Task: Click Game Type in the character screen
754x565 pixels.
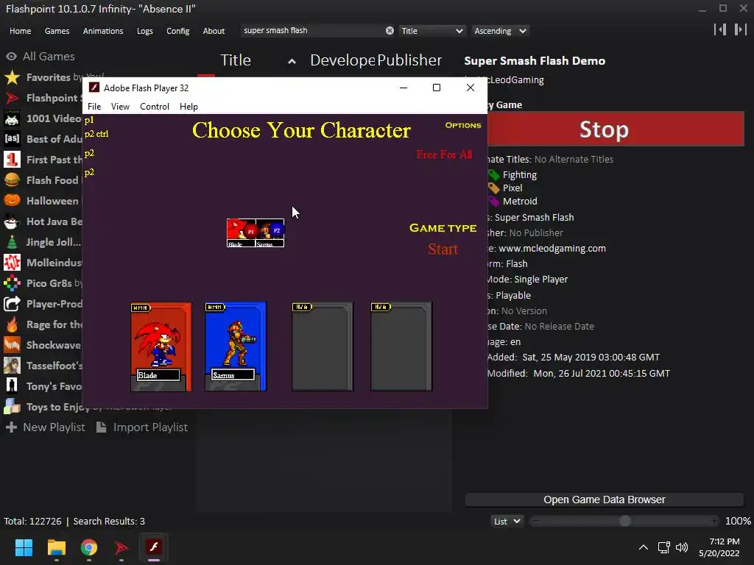Action: click(x=443, y=228)
